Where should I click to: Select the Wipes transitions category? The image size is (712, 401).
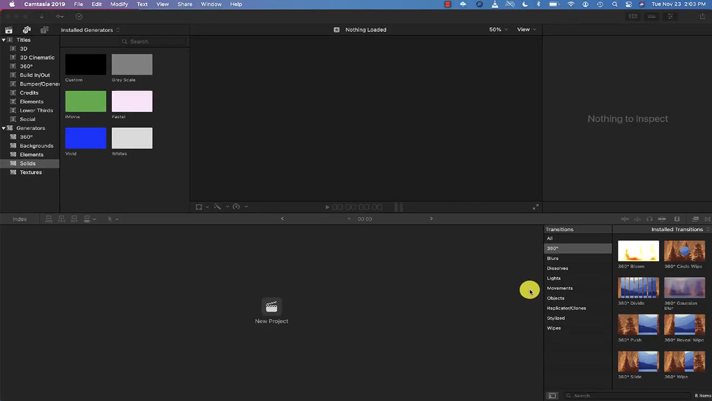pos(578,328)
